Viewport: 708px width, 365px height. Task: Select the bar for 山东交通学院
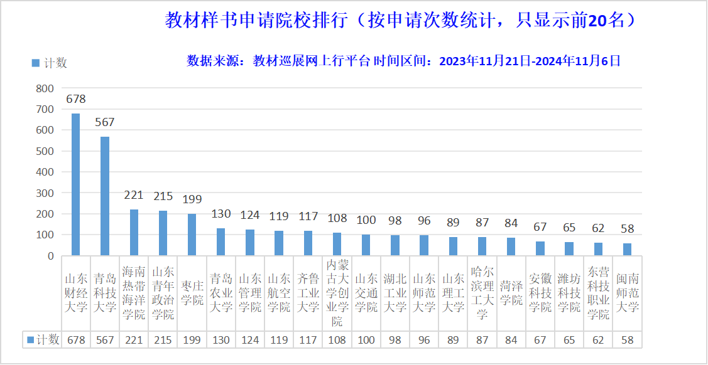click(366, 245)
